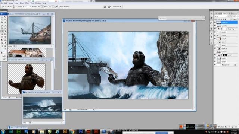239x134 pixels.
Task: Select the Healing Brush tool
Action: coord(2,26)
